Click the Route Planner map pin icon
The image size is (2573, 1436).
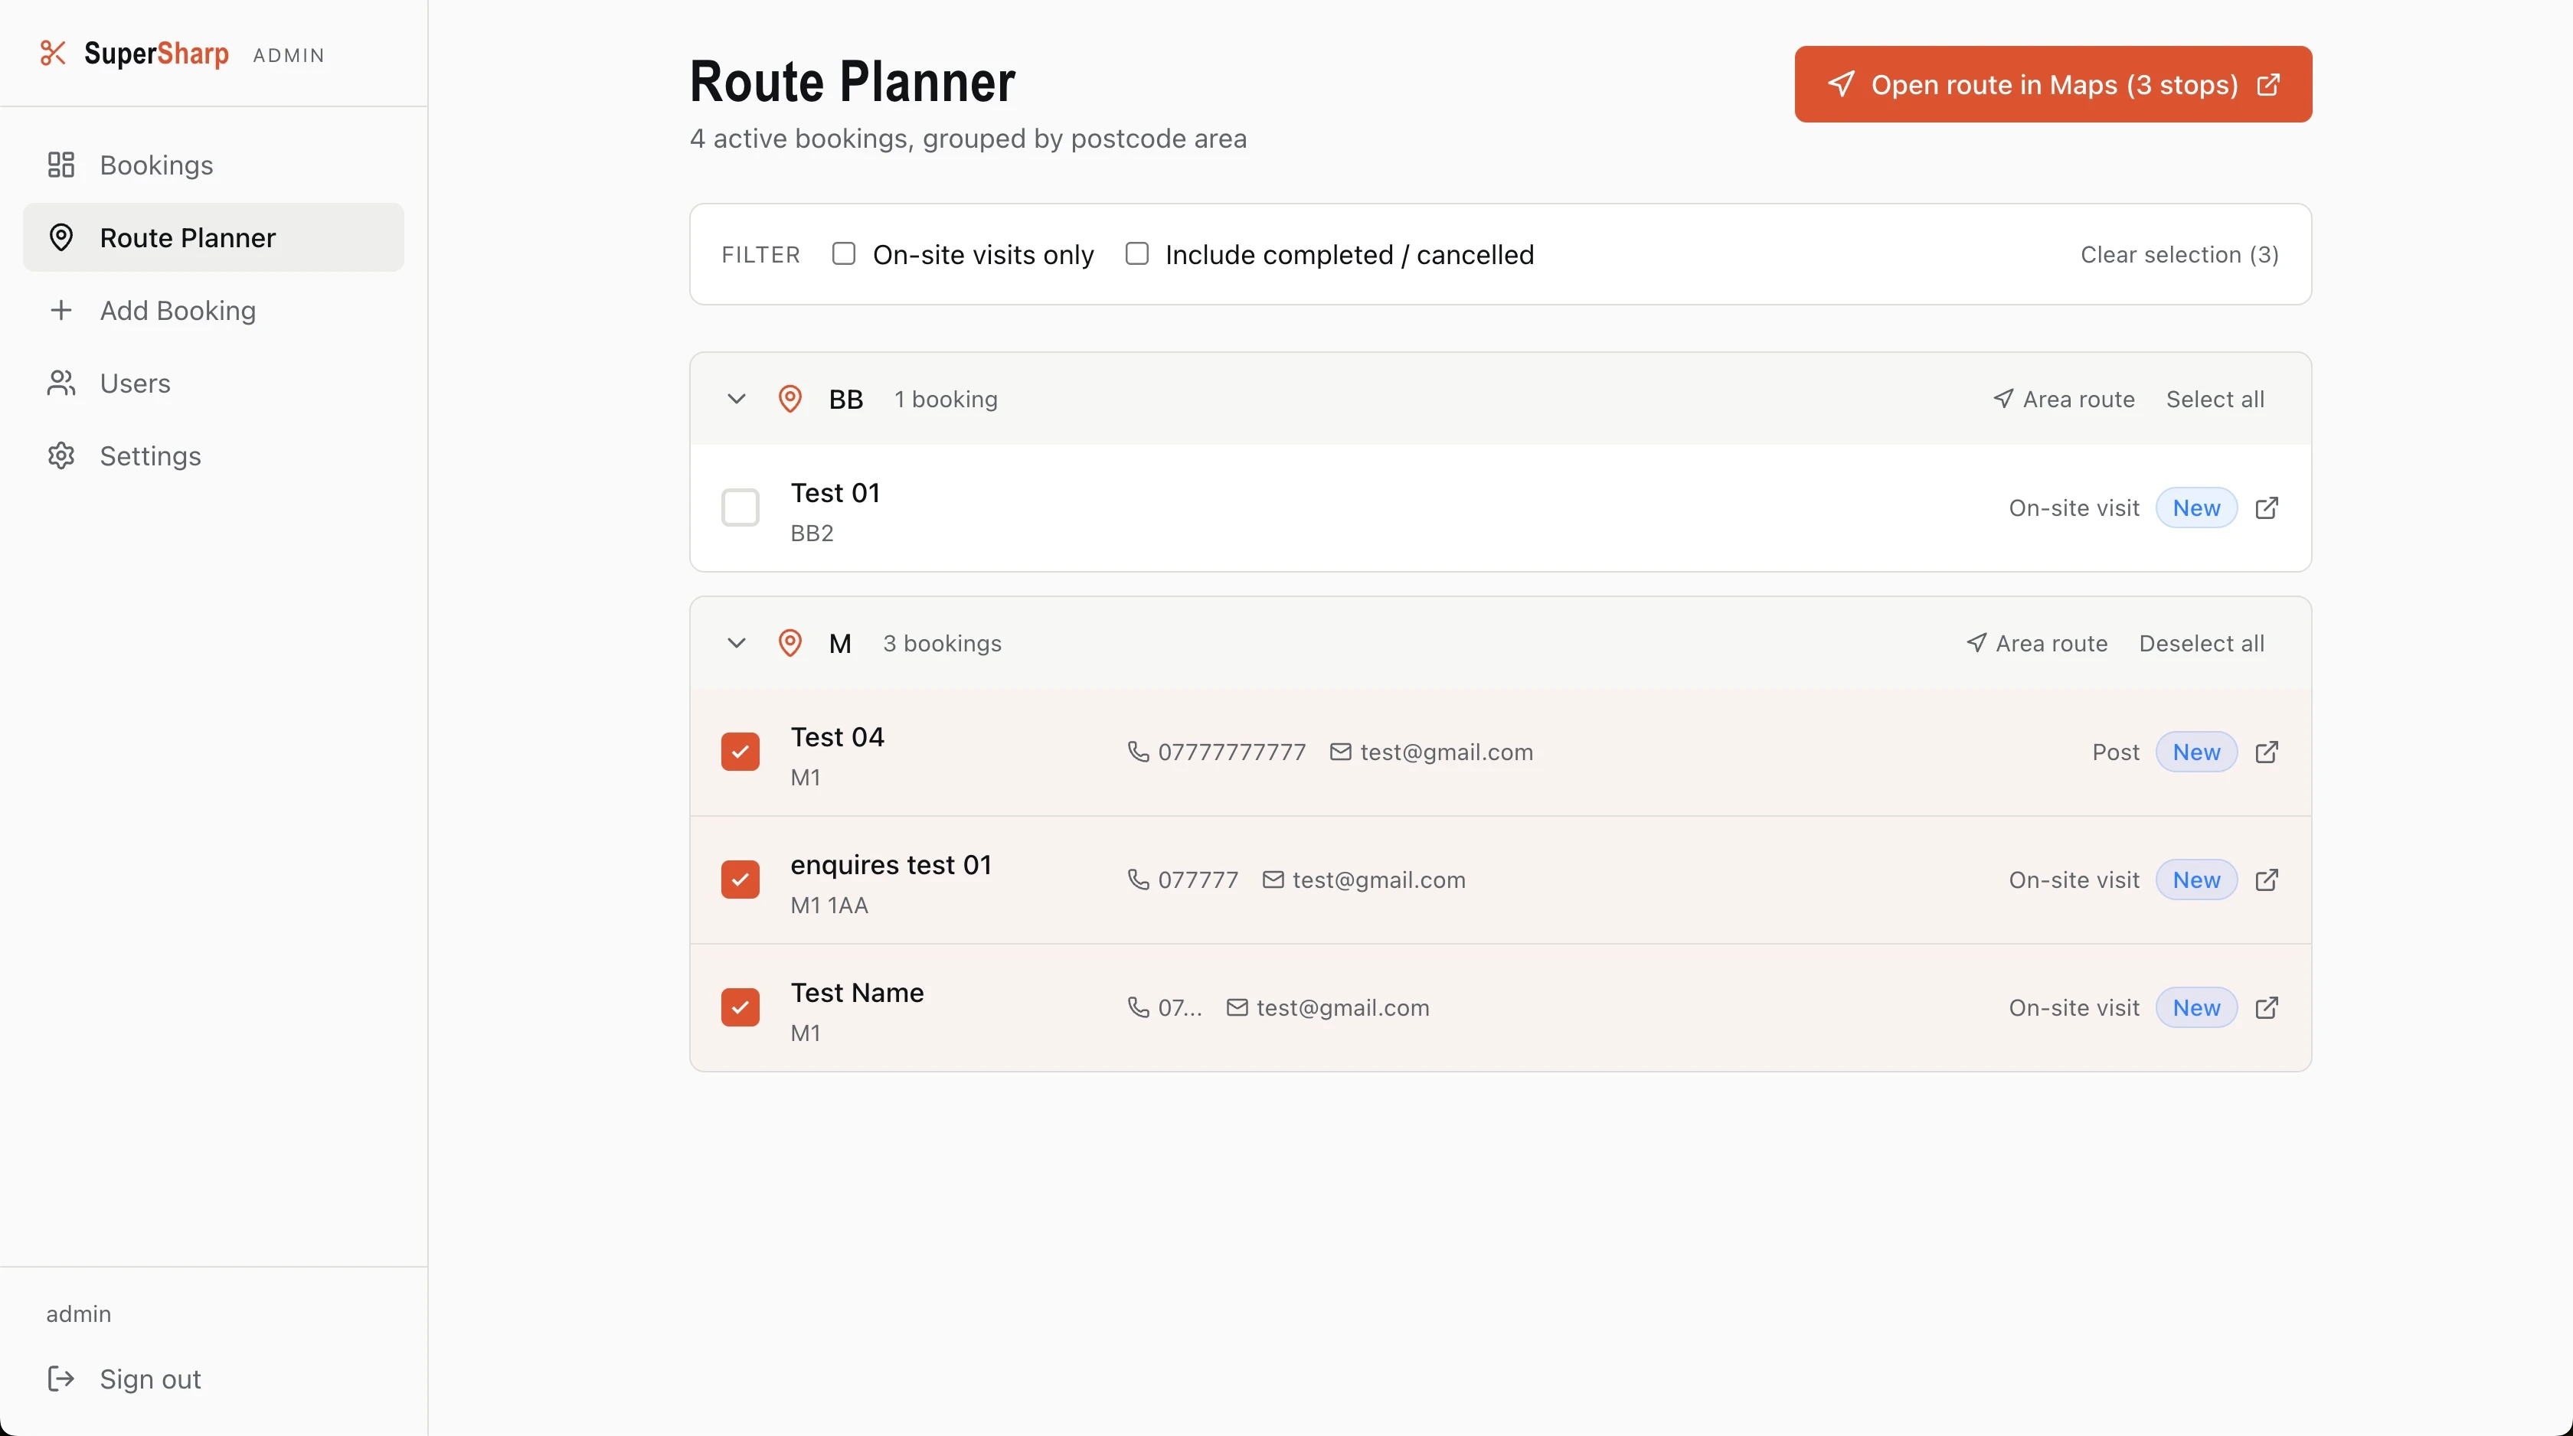61,237
